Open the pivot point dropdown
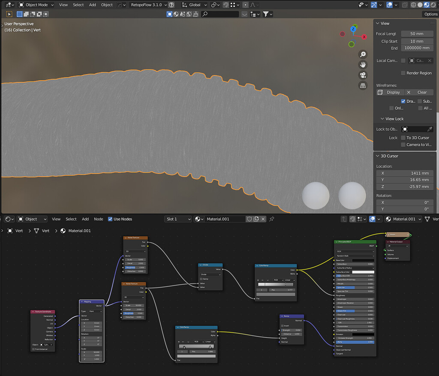This screenshot has height=376, width=439. click(x=214, y=5)
